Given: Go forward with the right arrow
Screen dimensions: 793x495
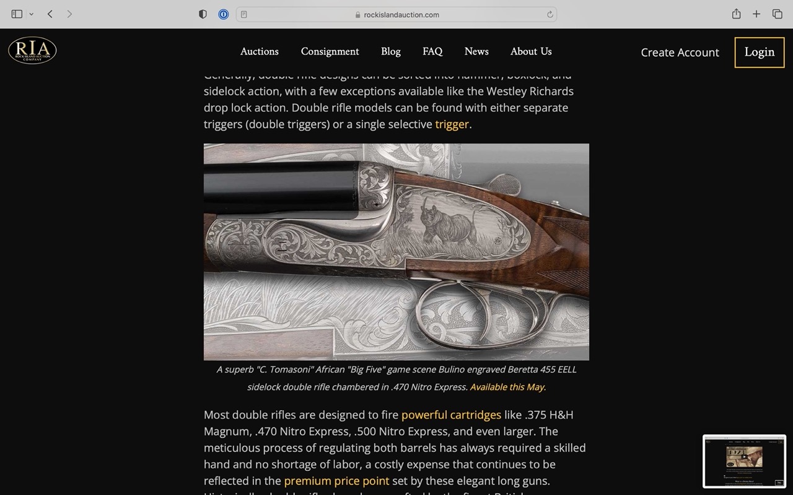Looking at the screenshot, I should pyautogui.click(x=69, y=14).
